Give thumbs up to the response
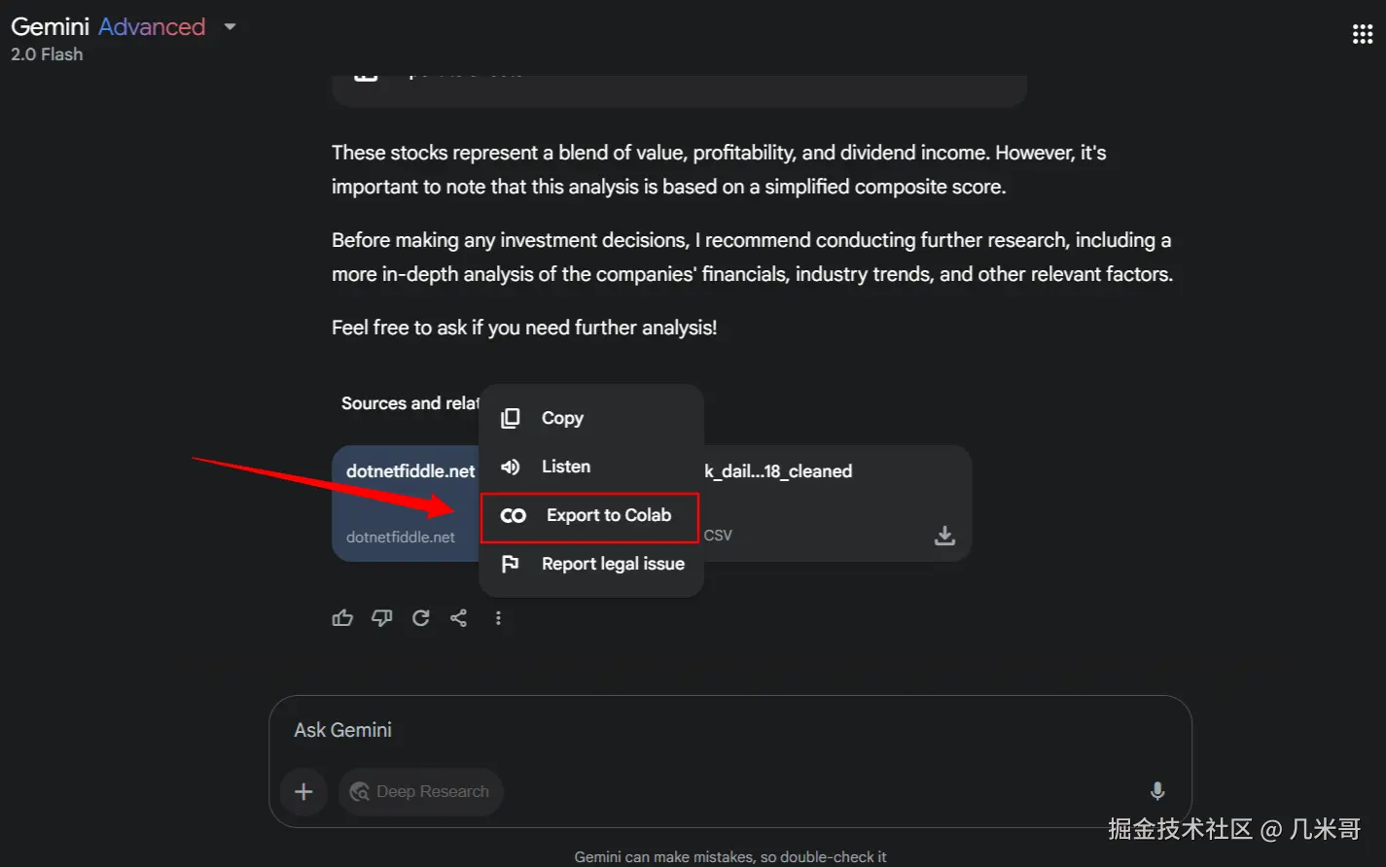Viewport: 1386px width, 867px height. [x=342, y=618]
